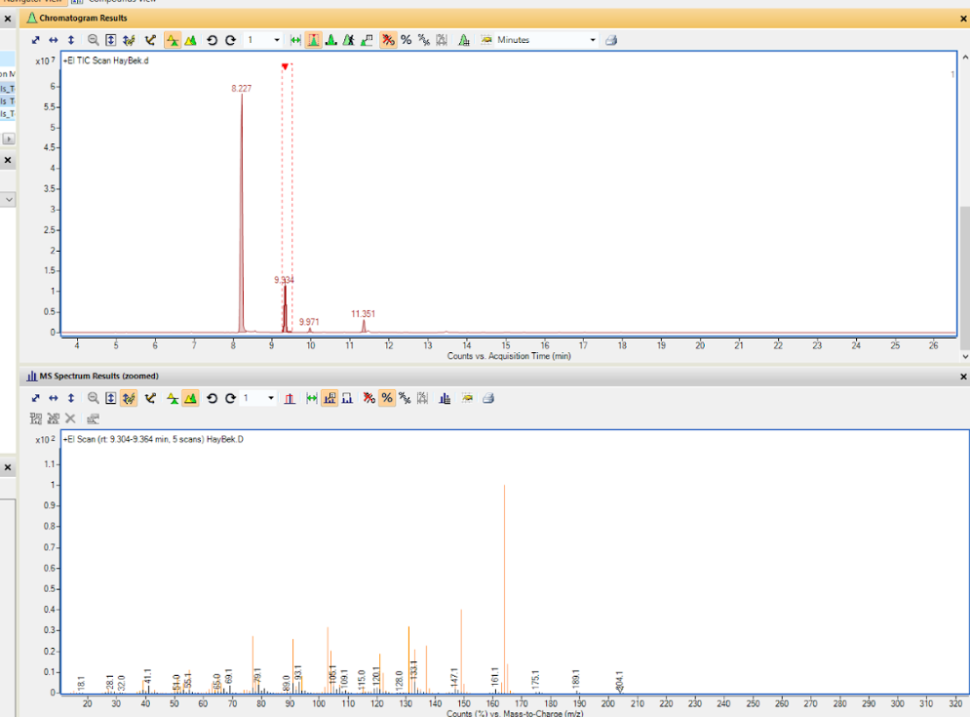Image resolution: width=970 pixels, height=717 pixels.
Task: Click the 8.227 peak label in chromatogram
Action: 241,89
